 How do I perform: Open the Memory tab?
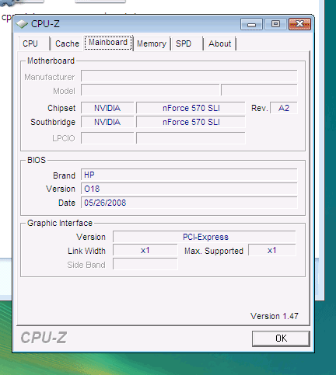pos(152,43)
